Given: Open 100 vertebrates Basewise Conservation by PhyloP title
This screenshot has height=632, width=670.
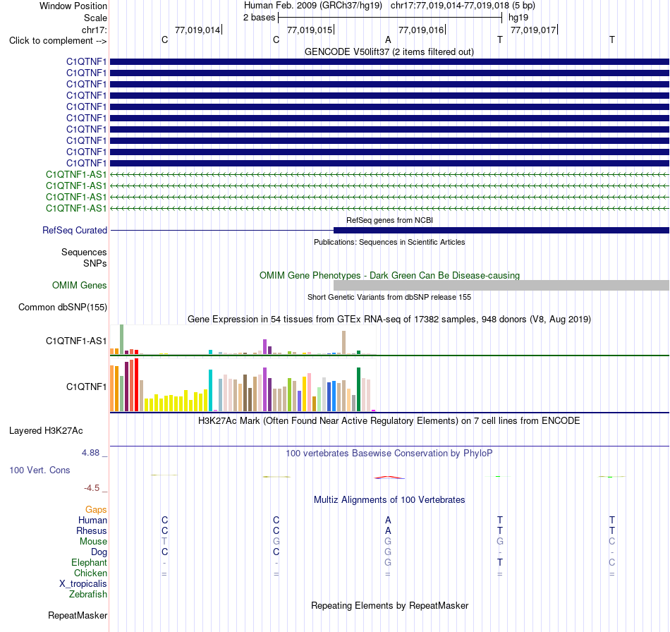Looking at the screenshot, I should click(x=389, y=453).
